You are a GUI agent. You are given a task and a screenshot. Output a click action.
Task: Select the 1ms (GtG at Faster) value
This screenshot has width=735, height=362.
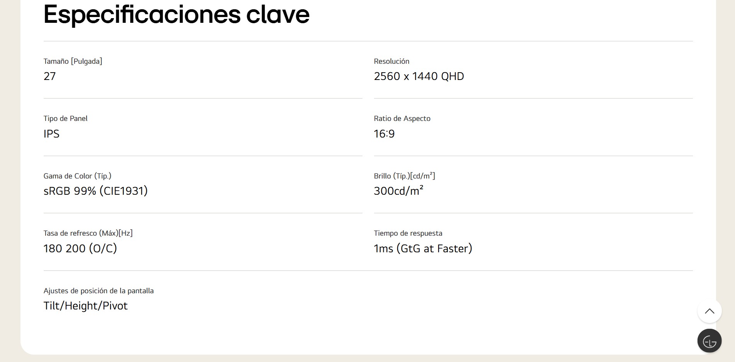tap(423, 248)
